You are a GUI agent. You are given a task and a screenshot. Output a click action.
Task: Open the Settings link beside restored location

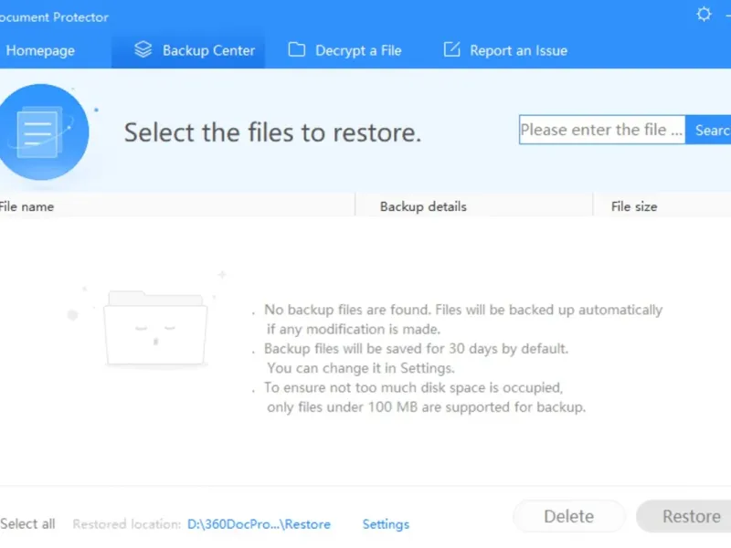click(386, 524)
